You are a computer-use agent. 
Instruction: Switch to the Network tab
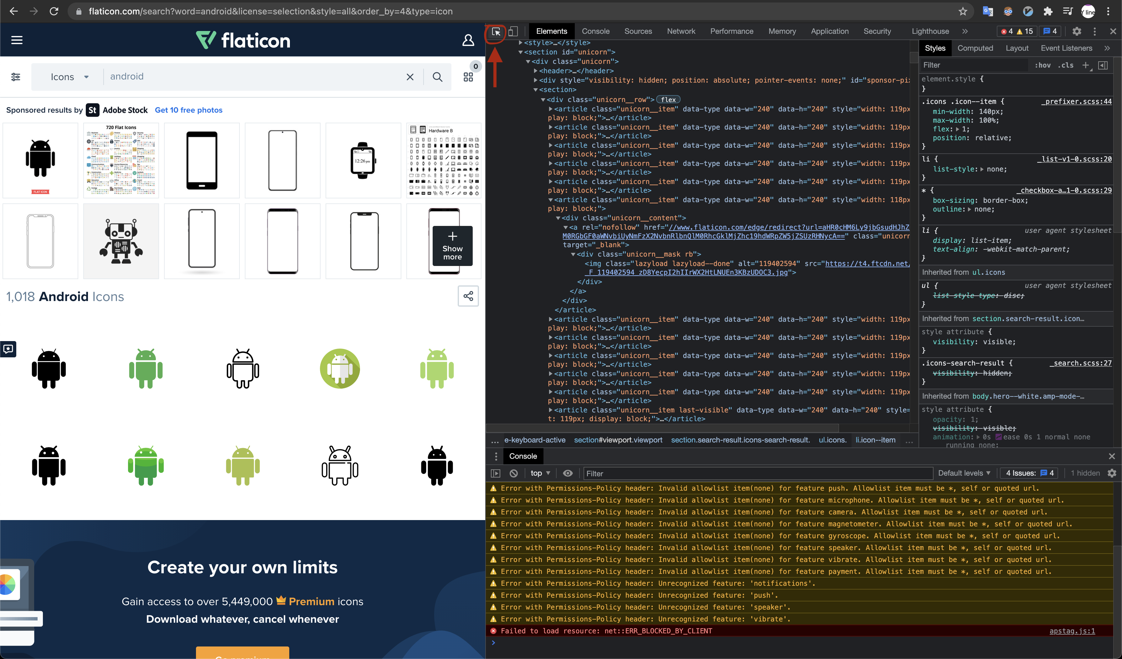pyautogui.click(x=681, y=32)
